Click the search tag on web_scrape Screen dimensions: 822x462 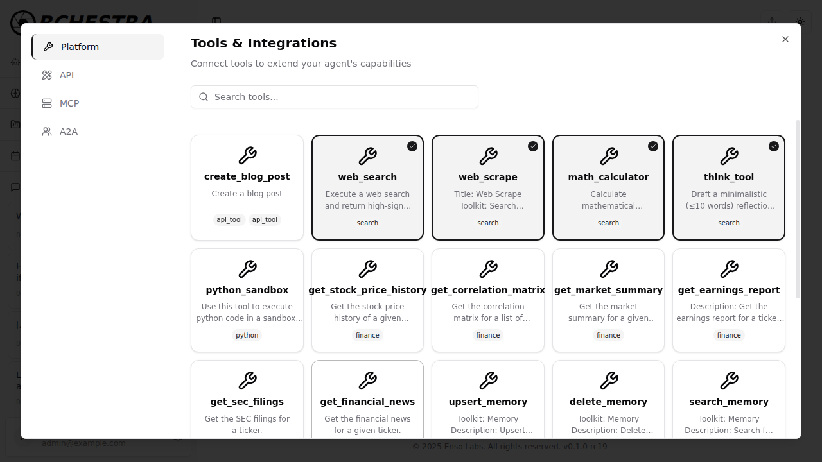[x=488, y=223]
